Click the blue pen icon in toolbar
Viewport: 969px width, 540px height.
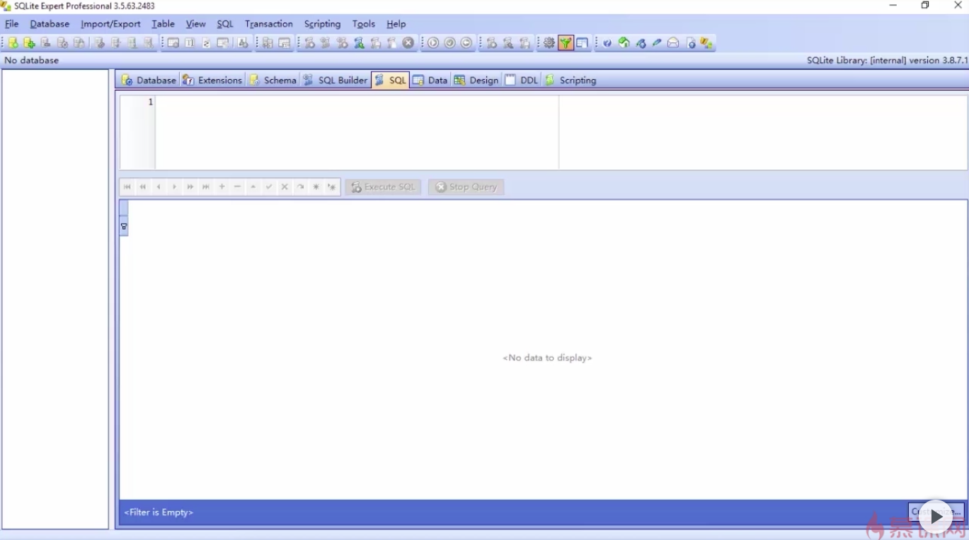pos(657,43)
